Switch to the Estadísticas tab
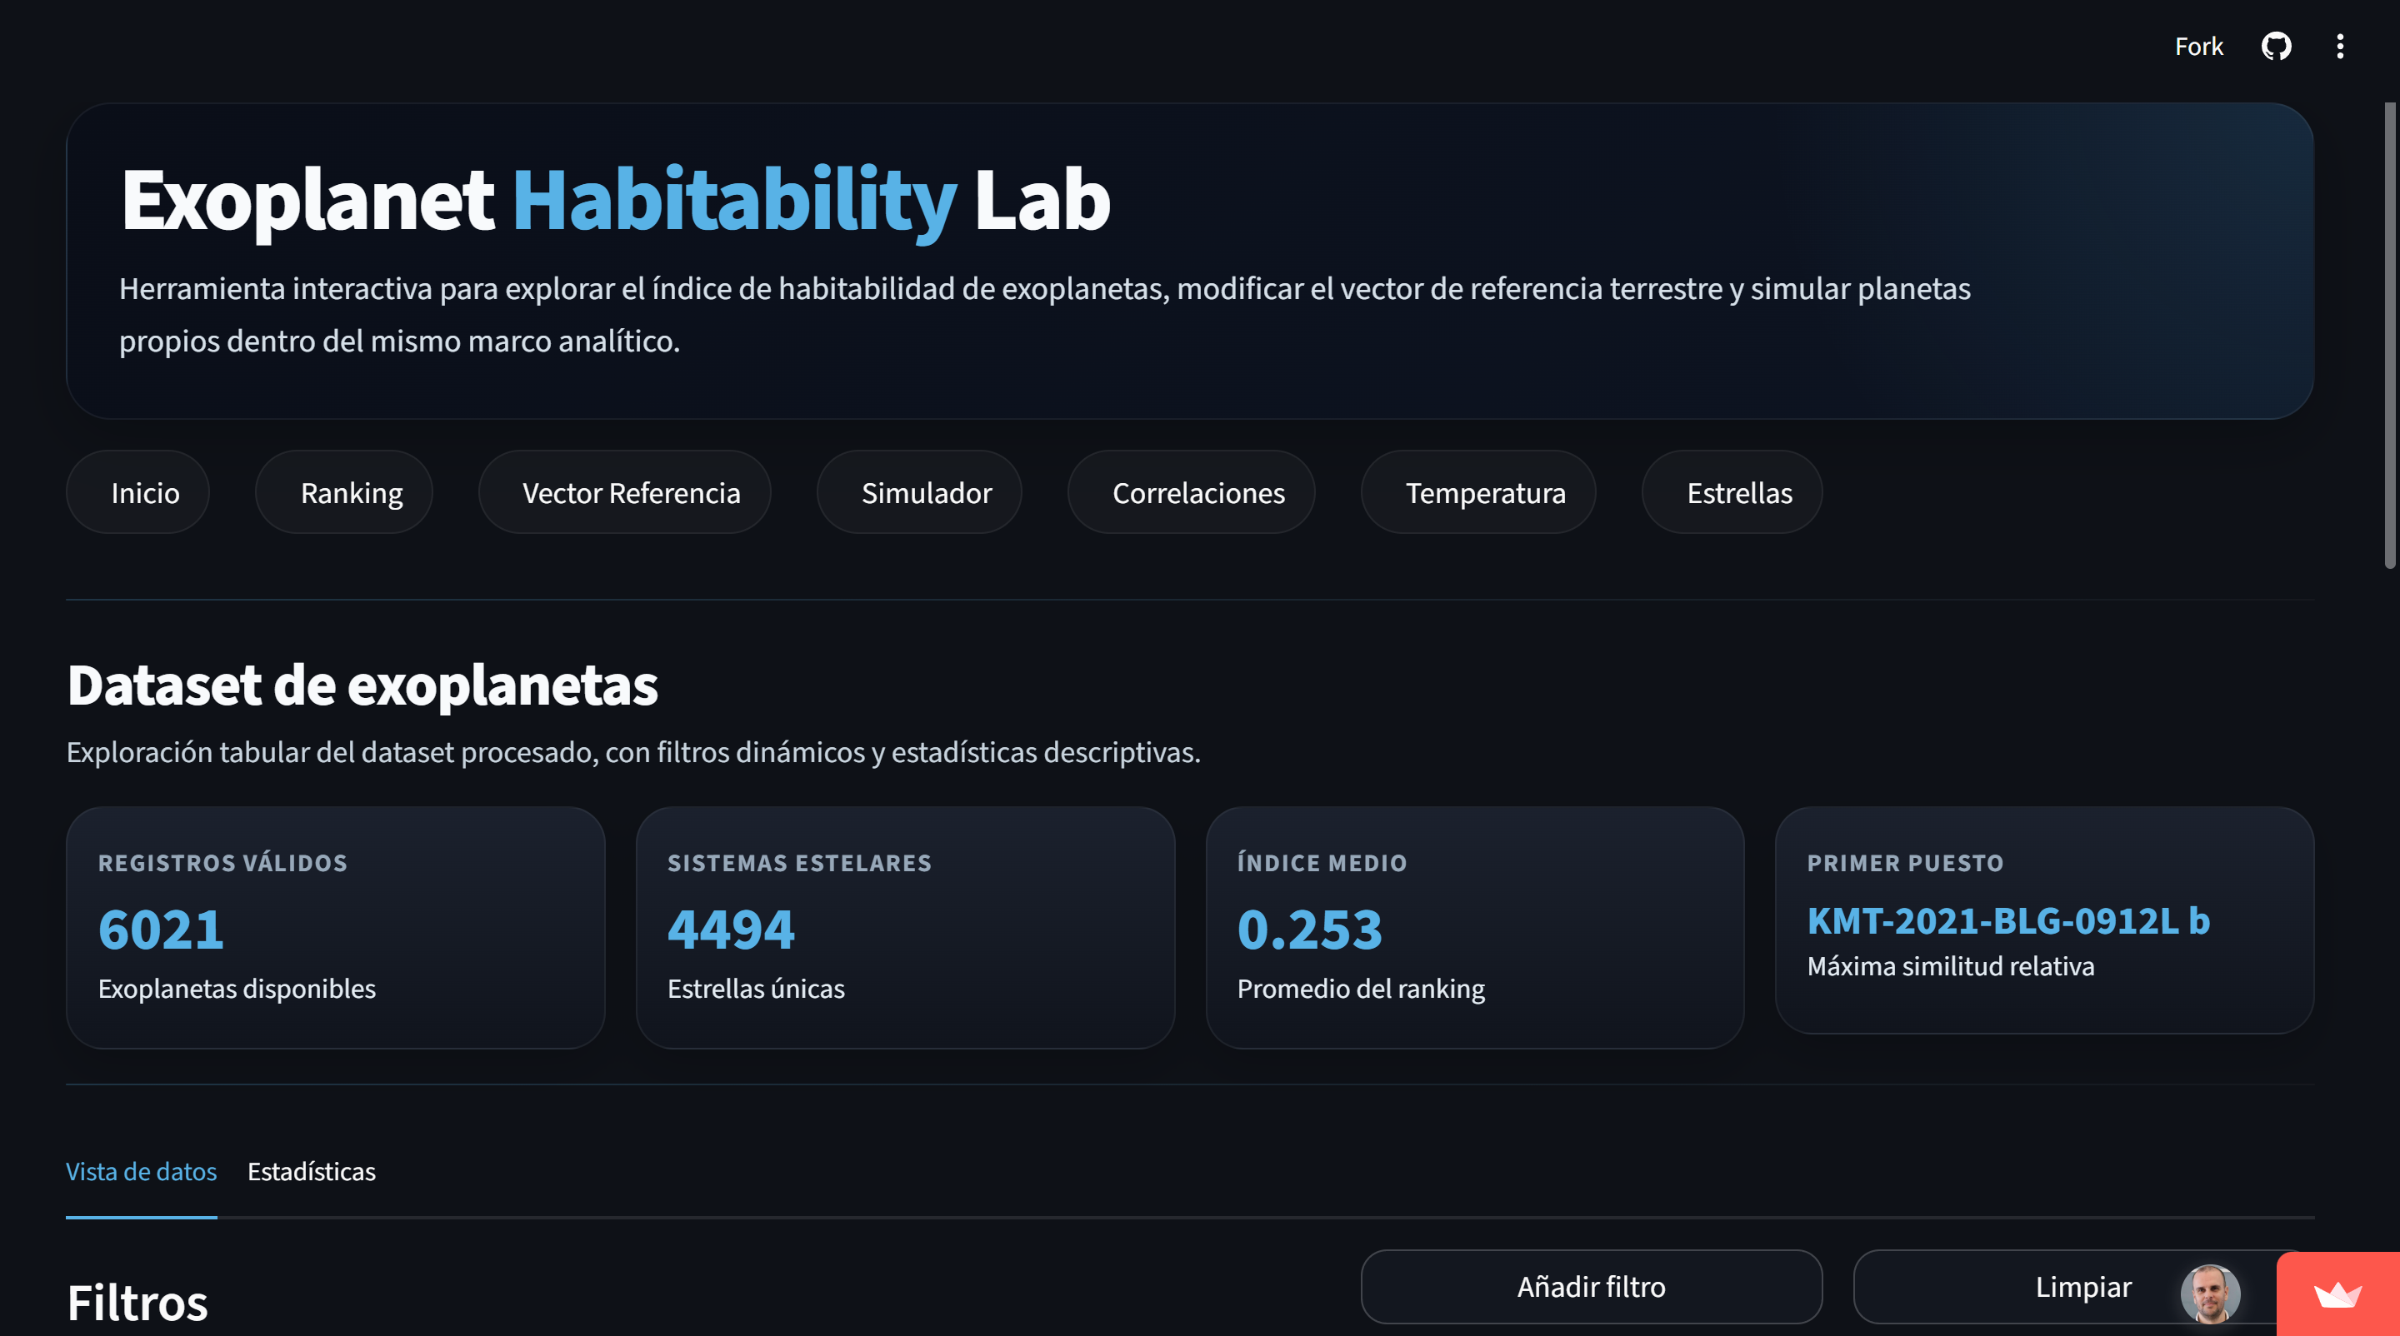The image size is (2400, 1336). [311, 1171]
